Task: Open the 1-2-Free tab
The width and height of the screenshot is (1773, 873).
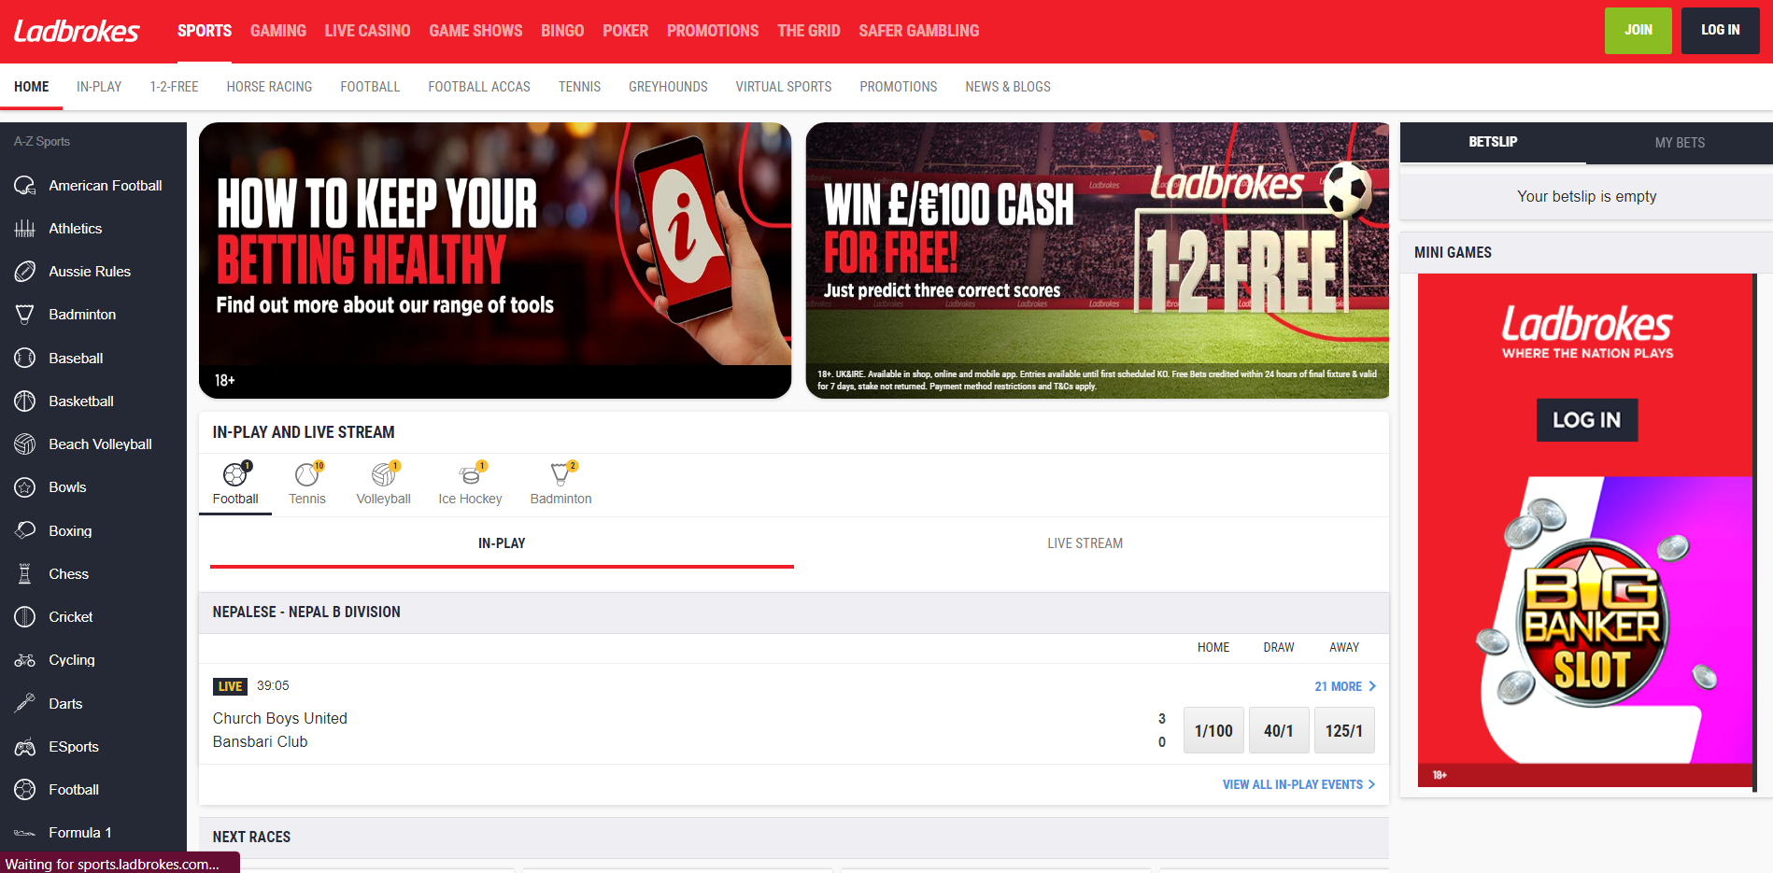Action: tap(175, 87)
